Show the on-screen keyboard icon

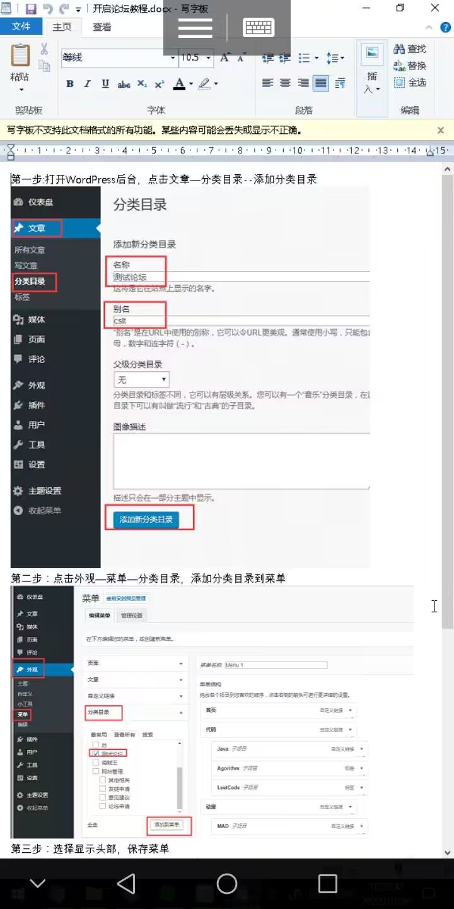(259, 28)
